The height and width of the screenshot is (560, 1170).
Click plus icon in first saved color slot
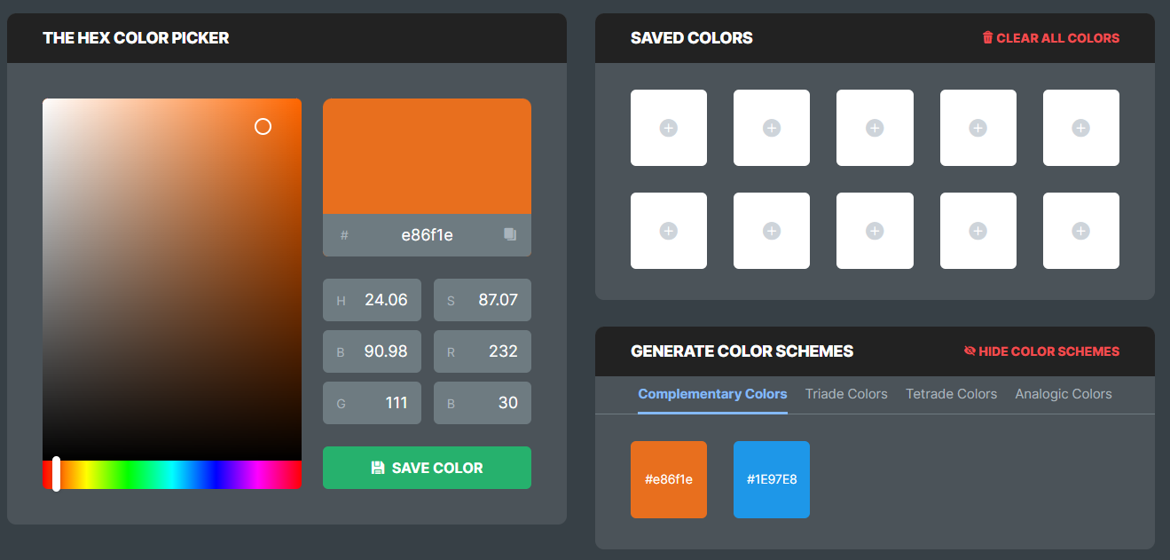(x=669, y=128)
